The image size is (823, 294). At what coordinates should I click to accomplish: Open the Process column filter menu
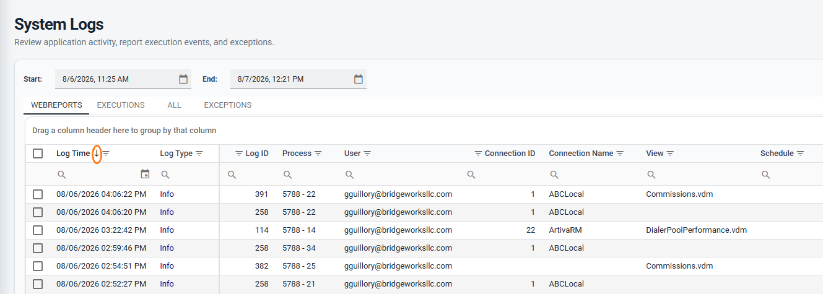318,153
